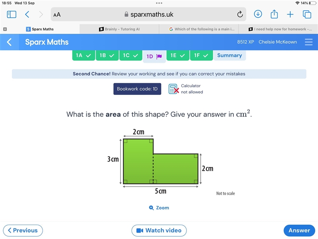This screenshot has height=239, width=318.
Task: Toggle the Safari sidebar icon
Action: (x=12, y=14)
